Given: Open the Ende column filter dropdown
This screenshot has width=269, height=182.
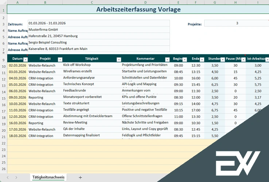Looking at the screenshot, I should coord(202,59).
